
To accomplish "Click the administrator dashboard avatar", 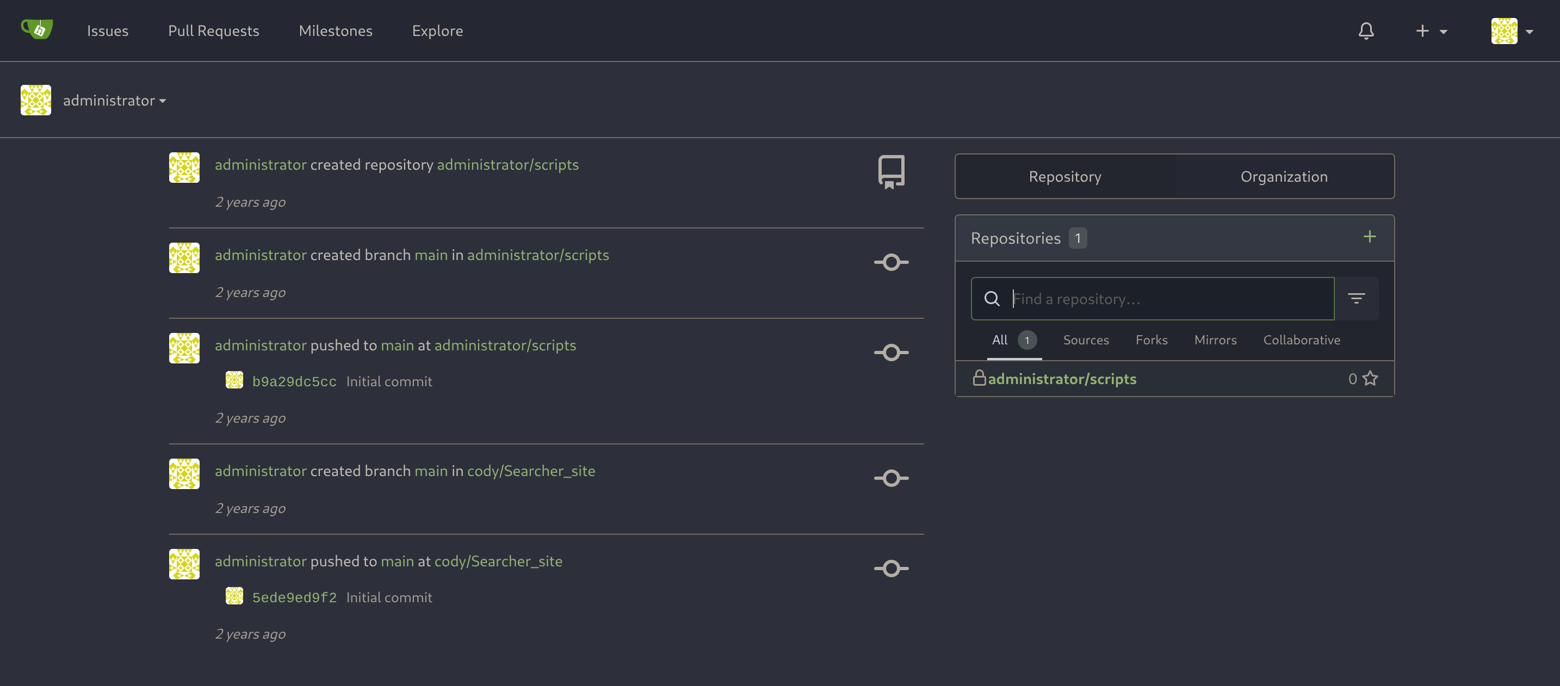I will [x=36, y=100].
